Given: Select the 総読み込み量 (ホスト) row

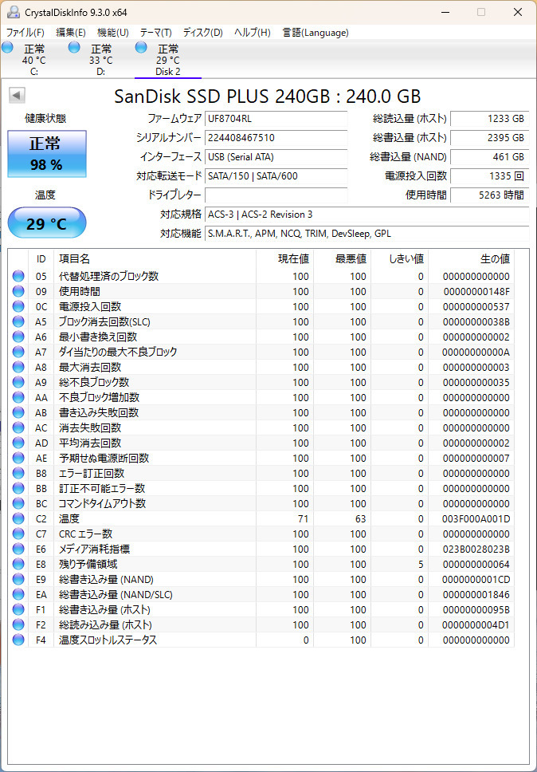Looking at the screenshot, I should click(261, 624).
